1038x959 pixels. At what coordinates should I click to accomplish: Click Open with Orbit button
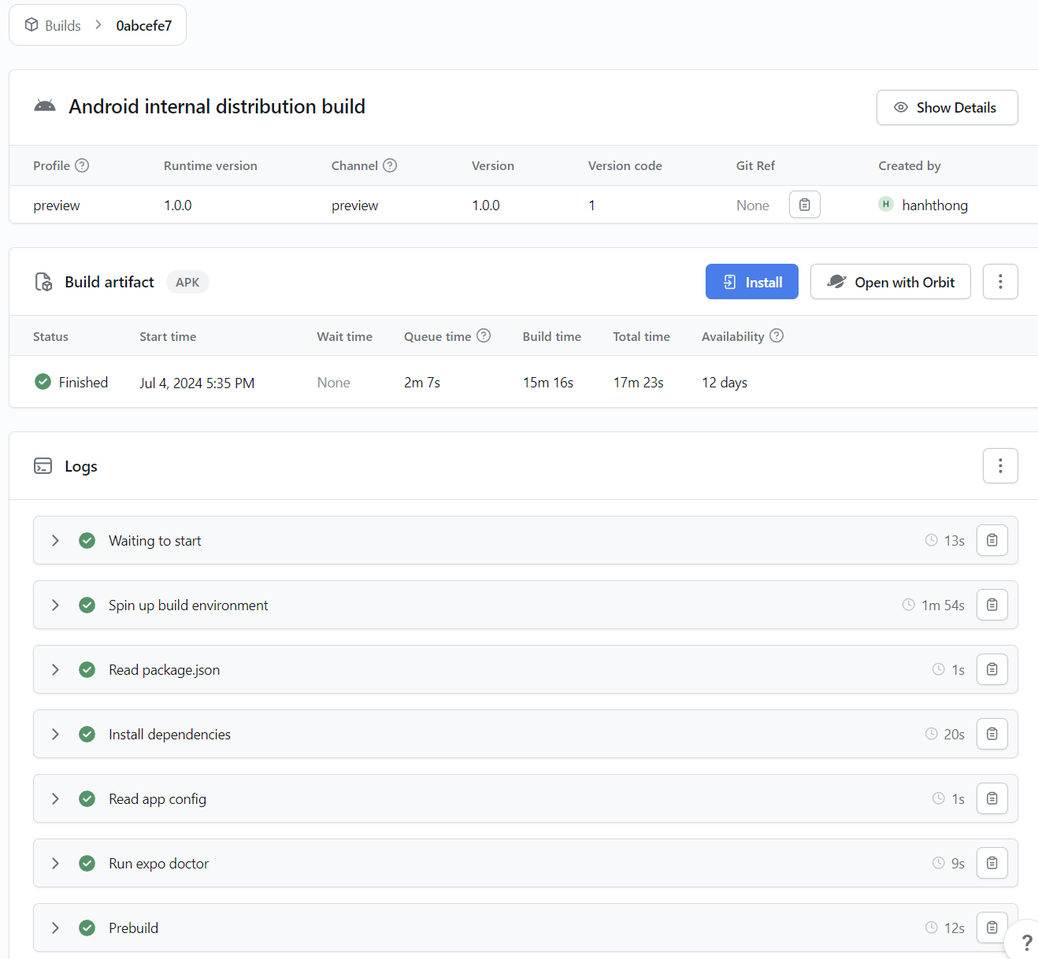coord(890,282)
